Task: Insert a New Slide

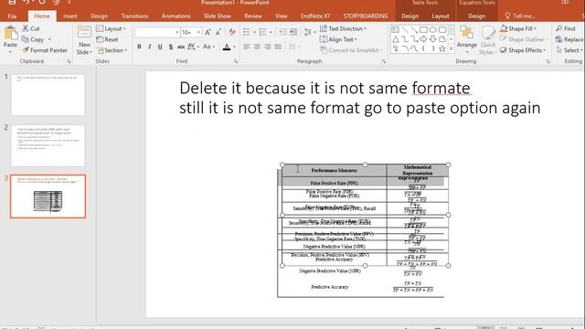Action: click(84, 40)
